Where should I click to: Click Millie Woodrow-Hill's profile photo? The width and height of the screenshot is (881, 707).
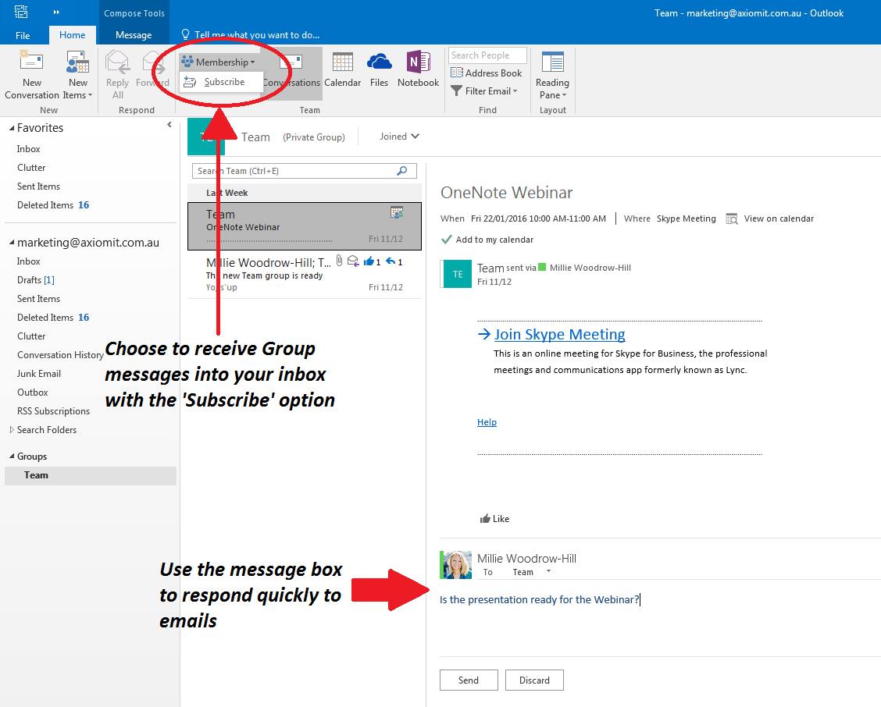(x=458, y=565)
